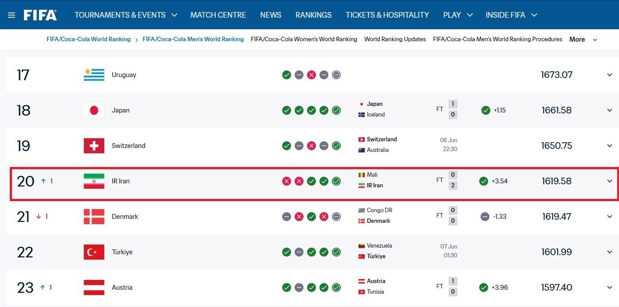Click the Türkiye flag icon
This screenshot has width=619, height=307.
94,252
